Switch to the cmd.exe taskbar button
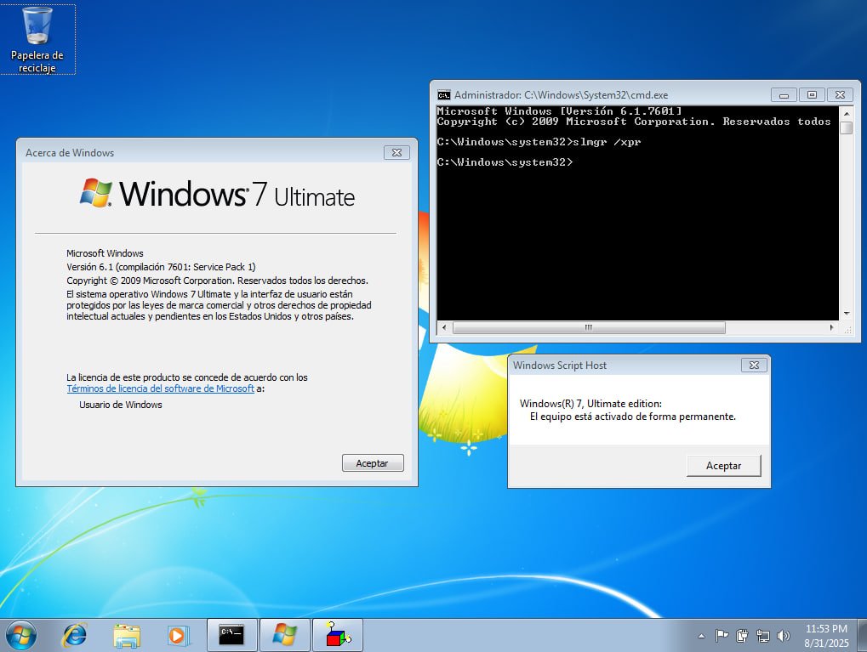 pyautogui.click(x=232, y=634)
